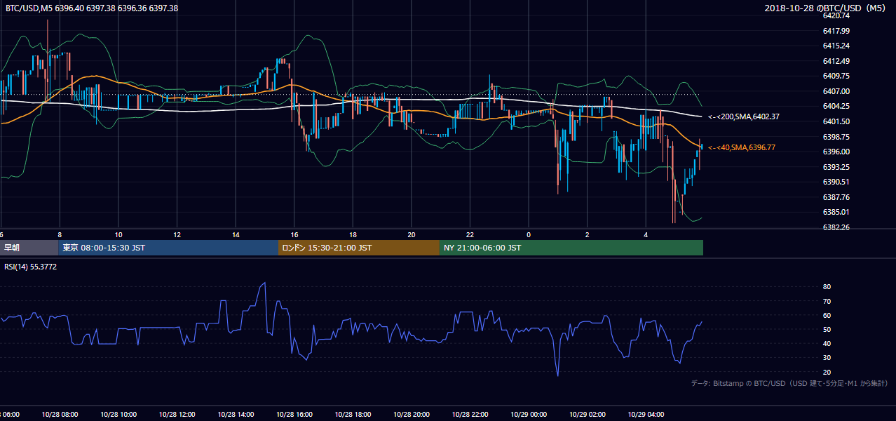This screenshot has height=421, width=896.
Task: Click the 10/28 10:00 date axis label
Action: point(118,415)
